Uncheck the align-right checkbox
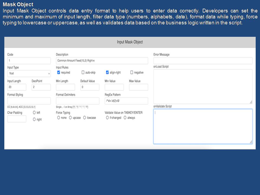This screenshot has width=260, height=195. (x=108, y=73)
